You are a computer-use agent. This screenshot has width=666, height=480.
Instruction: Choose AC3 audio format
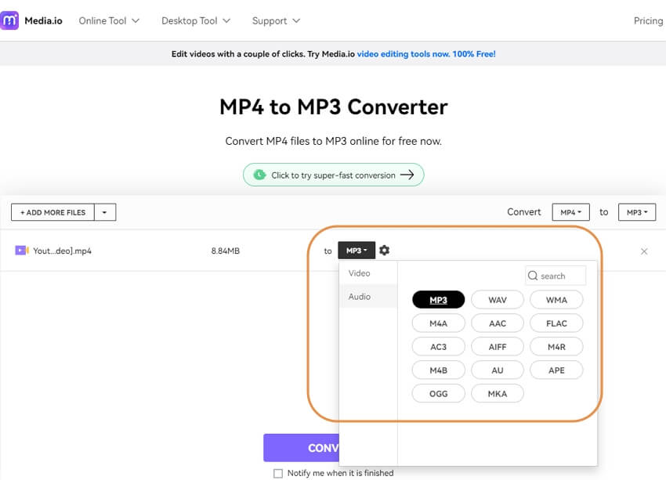point(438,347)
